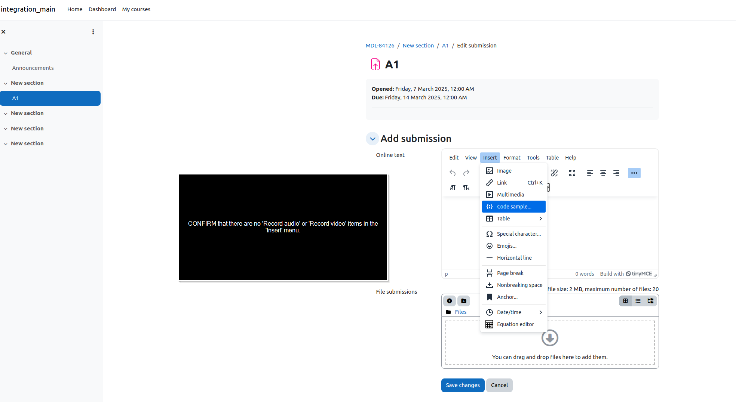This screenshot has width=736, height=402.
Task: Click the file drag-and-drop upload area
Action: pyautogui.click(x=550, y=343)
